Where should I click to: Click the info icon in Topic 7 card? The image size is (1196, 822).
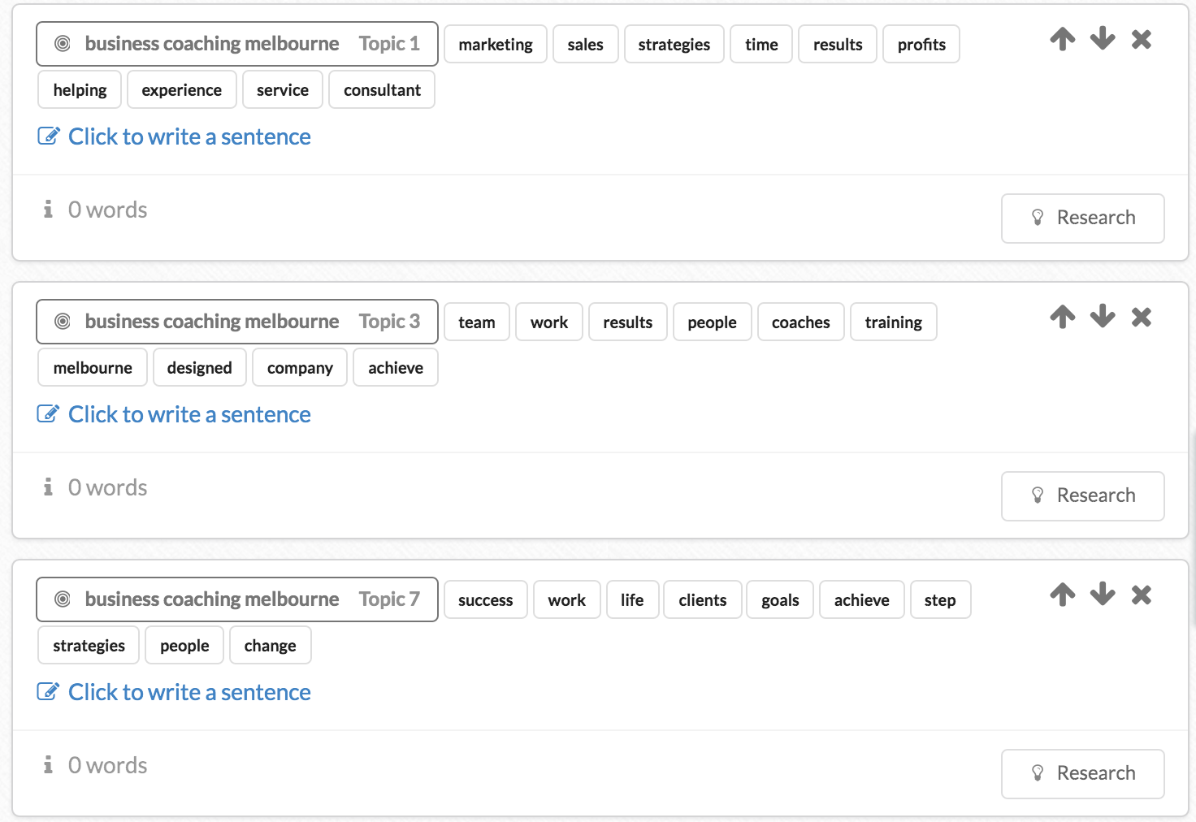[x=48, y=765]
